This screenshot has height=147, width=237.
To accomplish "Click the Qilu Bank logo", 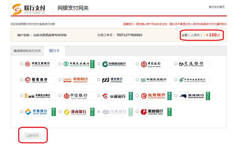I will pyautogui.click(x=40, y=112).
